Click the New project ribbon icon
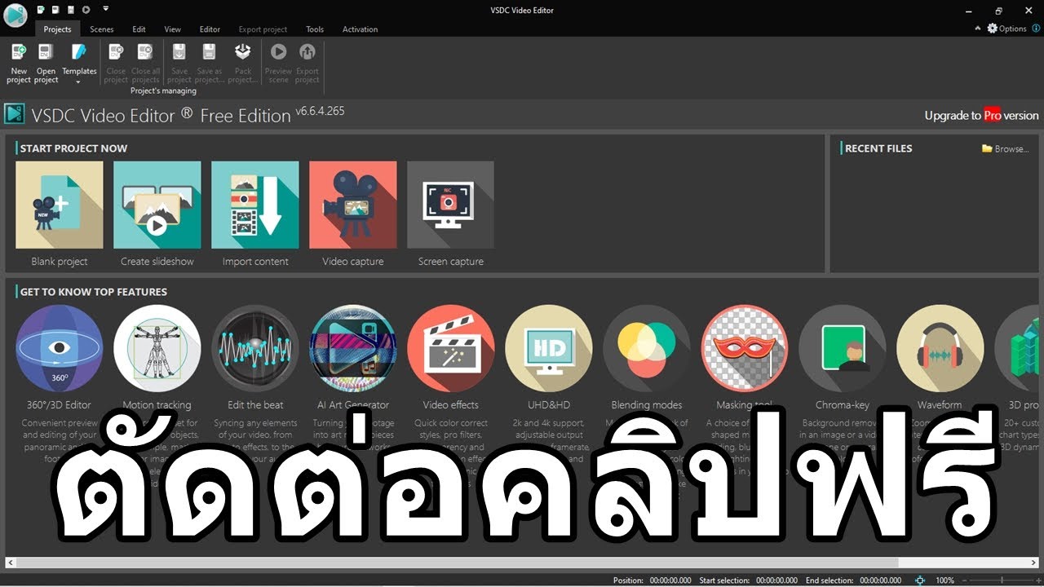The width and height of the screenshot is (1044, 587). 18,53
